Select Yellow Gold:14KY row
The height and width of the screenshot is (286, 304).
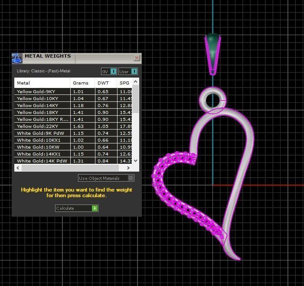[73, 105]
